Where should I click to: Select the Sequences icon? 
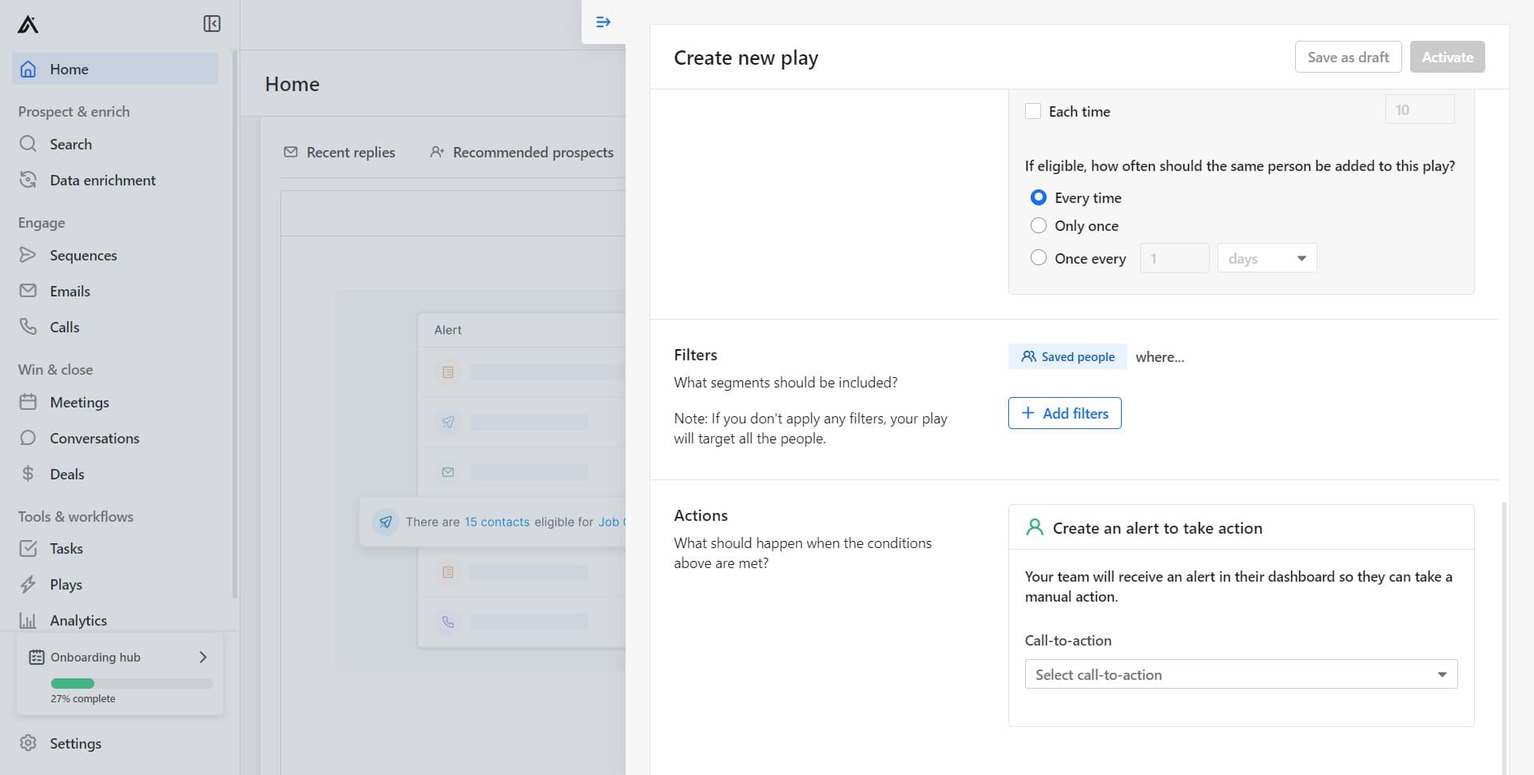29,255
